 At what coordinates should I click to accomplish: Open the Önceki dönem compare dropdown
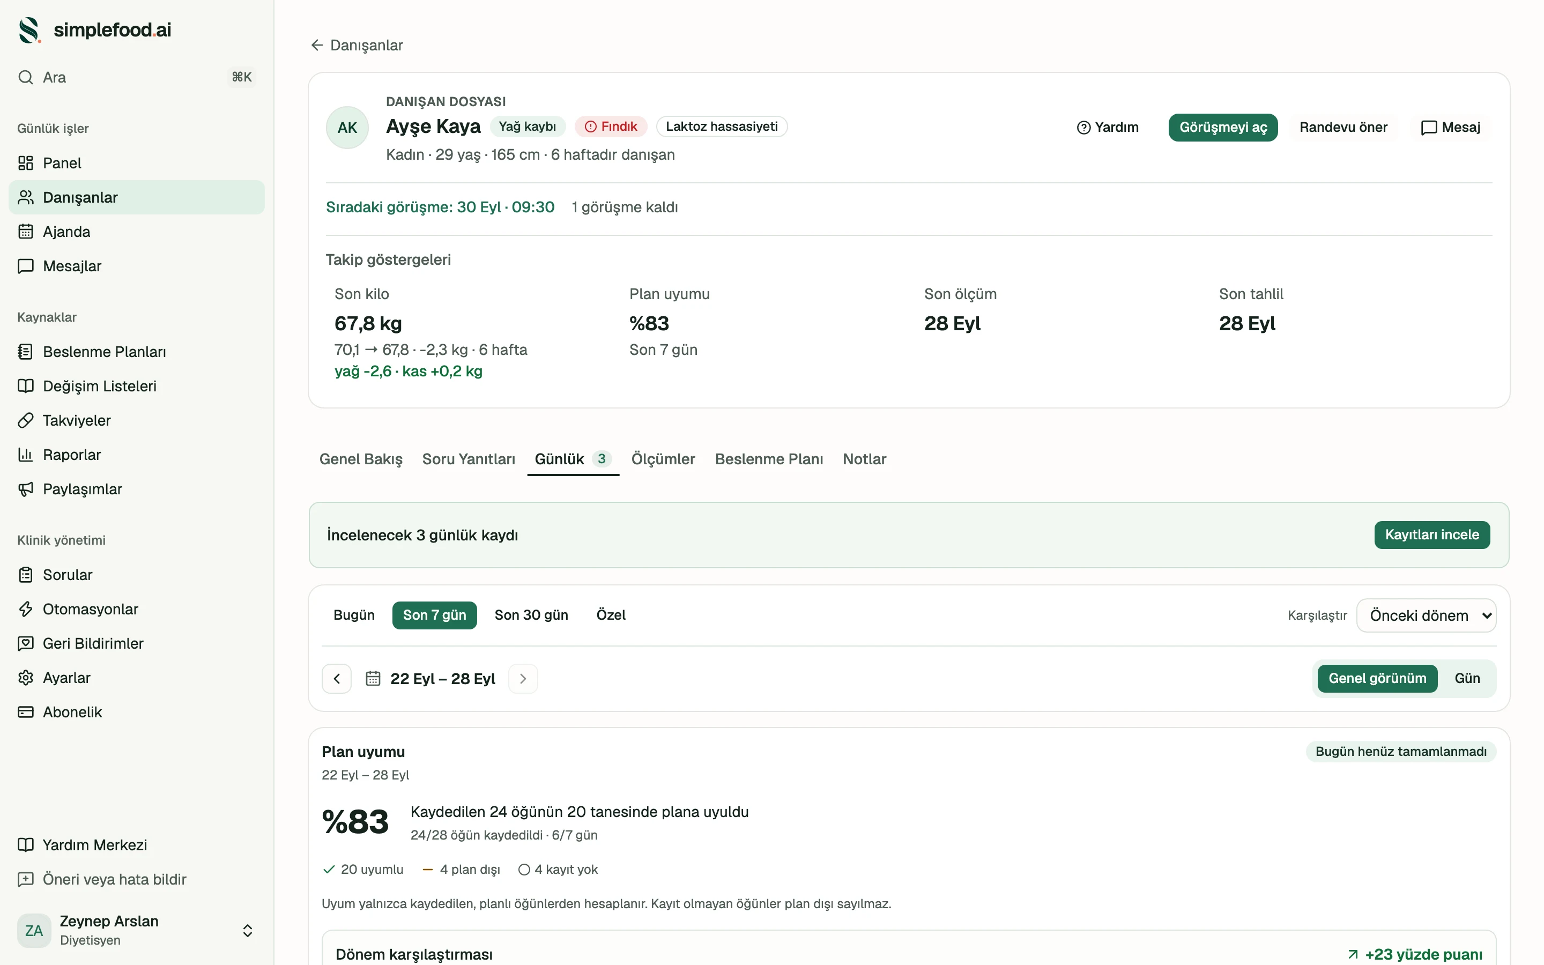(1426, 615)
